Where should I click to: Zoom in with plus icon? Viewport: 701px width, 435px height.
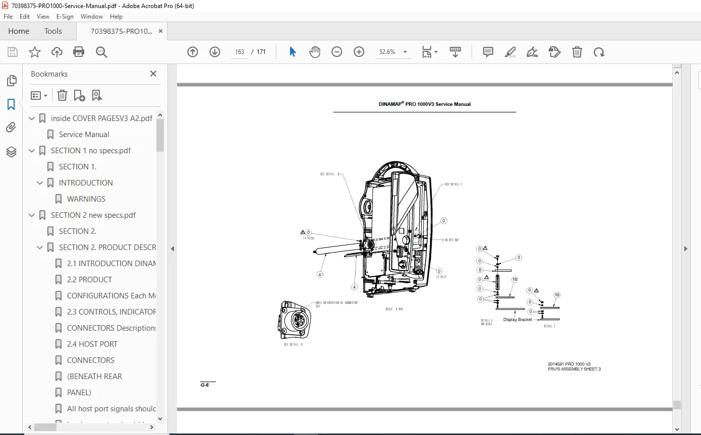coord(359,52)
